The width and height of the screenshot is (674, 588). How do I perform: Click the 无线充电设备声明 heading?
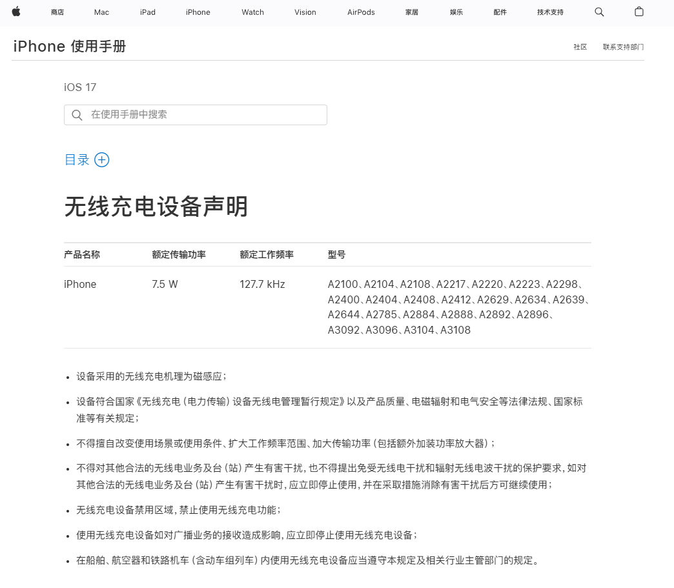point(156,207)
